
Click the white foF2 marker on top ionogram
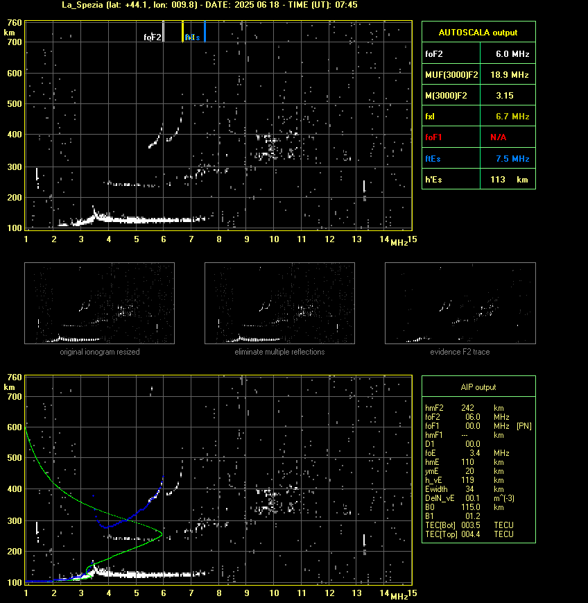click(164, 31)
